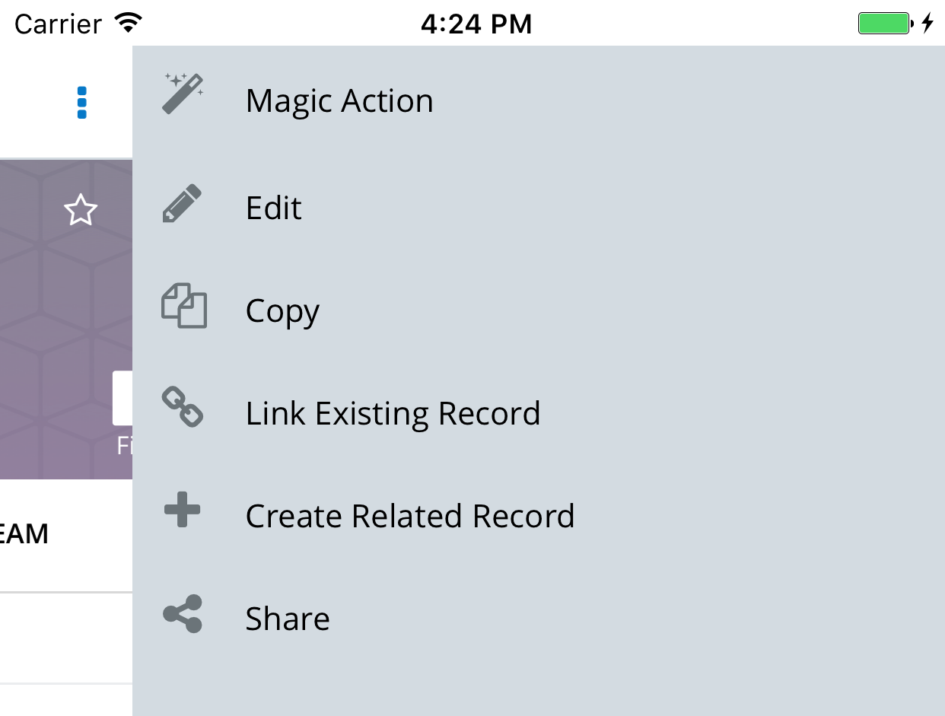The width and height of the screenshot is (945, 716).
Task: Tap the Wi-Fi icon in status bar
Action: point(129,24)
